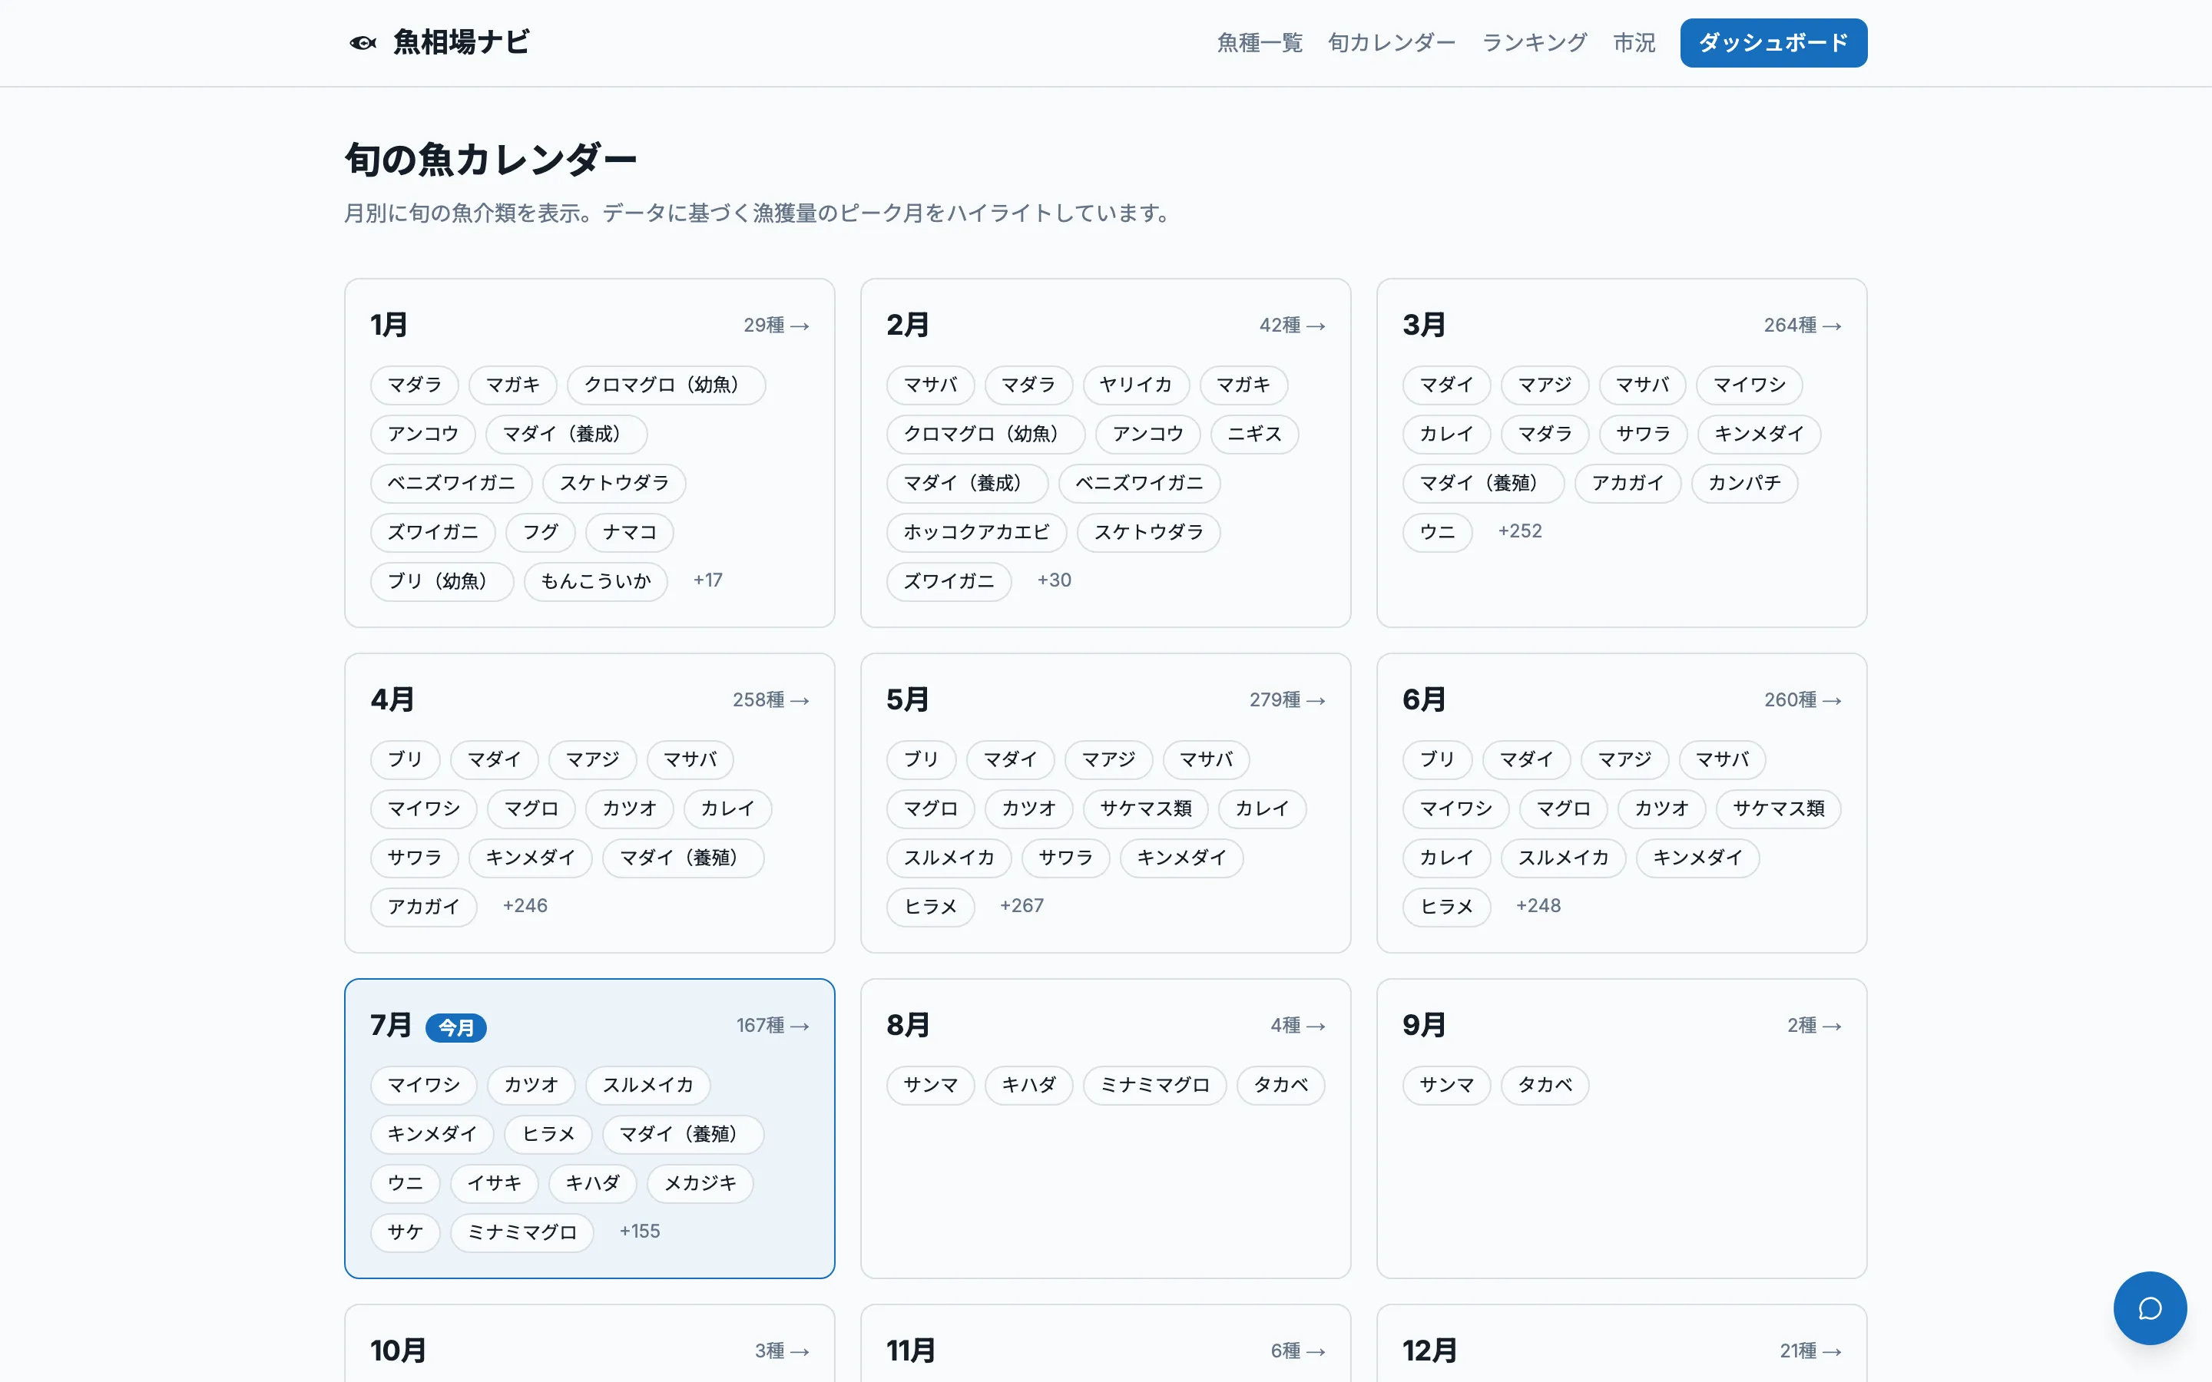2212x1382 pixels.
Task: Open 5月 list via 279種 → link
Action: (x=1287, y=700)
